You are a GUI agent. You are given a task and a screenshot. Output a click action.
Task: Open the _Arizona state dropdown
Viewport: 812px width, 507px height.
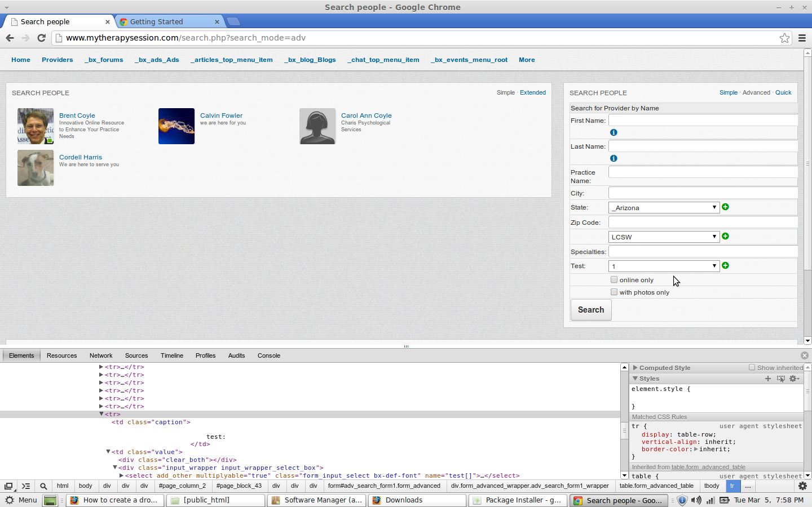pos(664,207)
